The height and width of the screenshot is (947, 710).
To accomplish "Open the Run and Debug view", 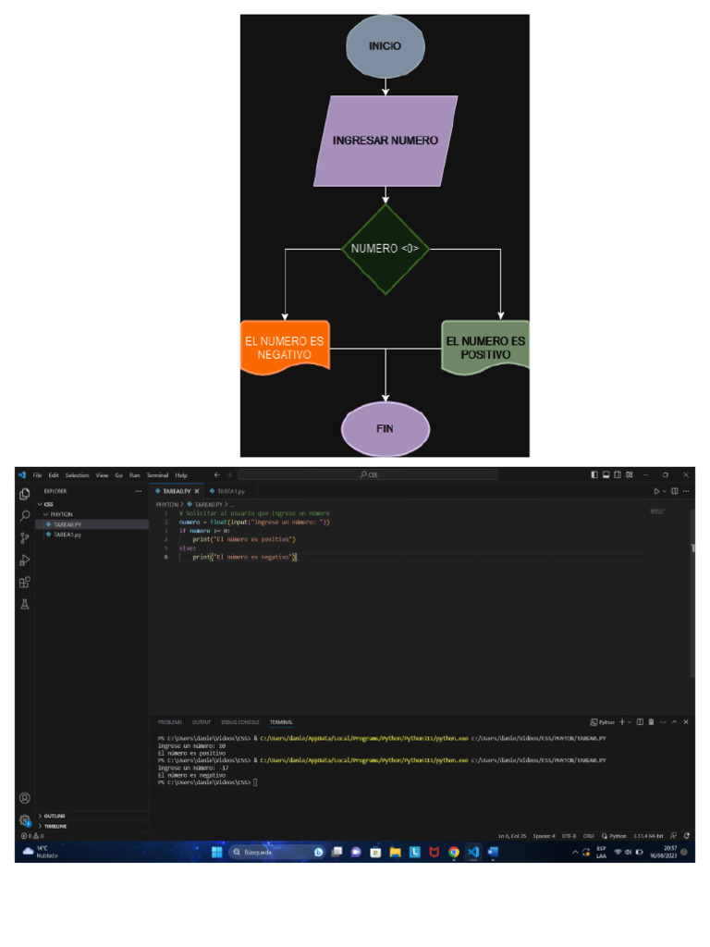I will click(x=25, y=560).
